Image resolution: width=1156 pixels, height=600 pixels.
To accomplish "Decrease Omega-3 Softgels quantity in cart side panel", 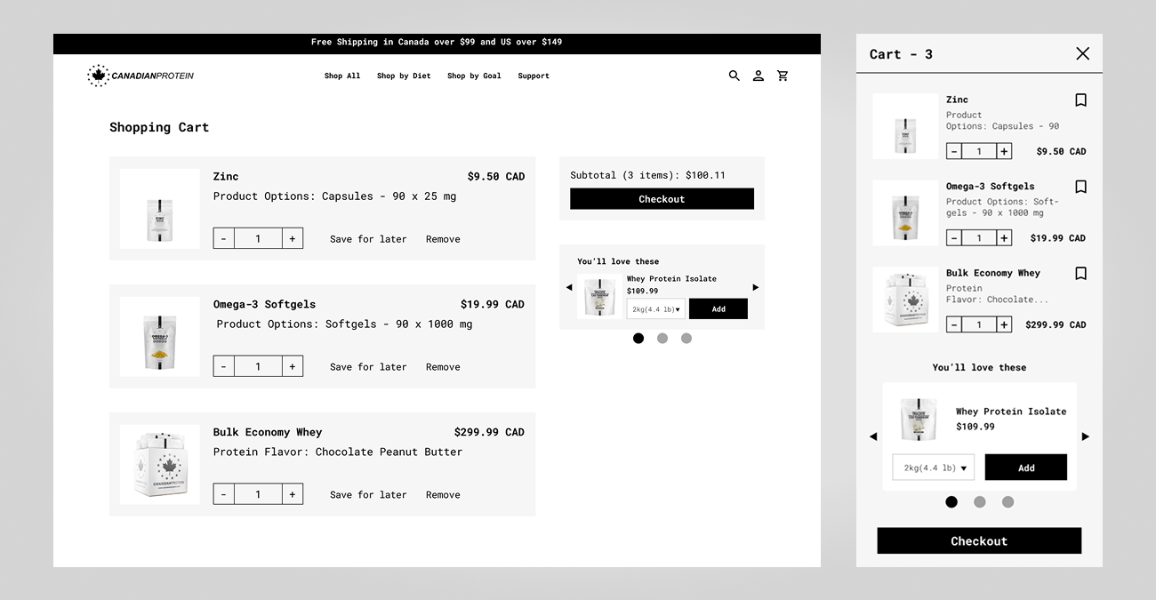I will pyautogui.click(x=954, y=237).
